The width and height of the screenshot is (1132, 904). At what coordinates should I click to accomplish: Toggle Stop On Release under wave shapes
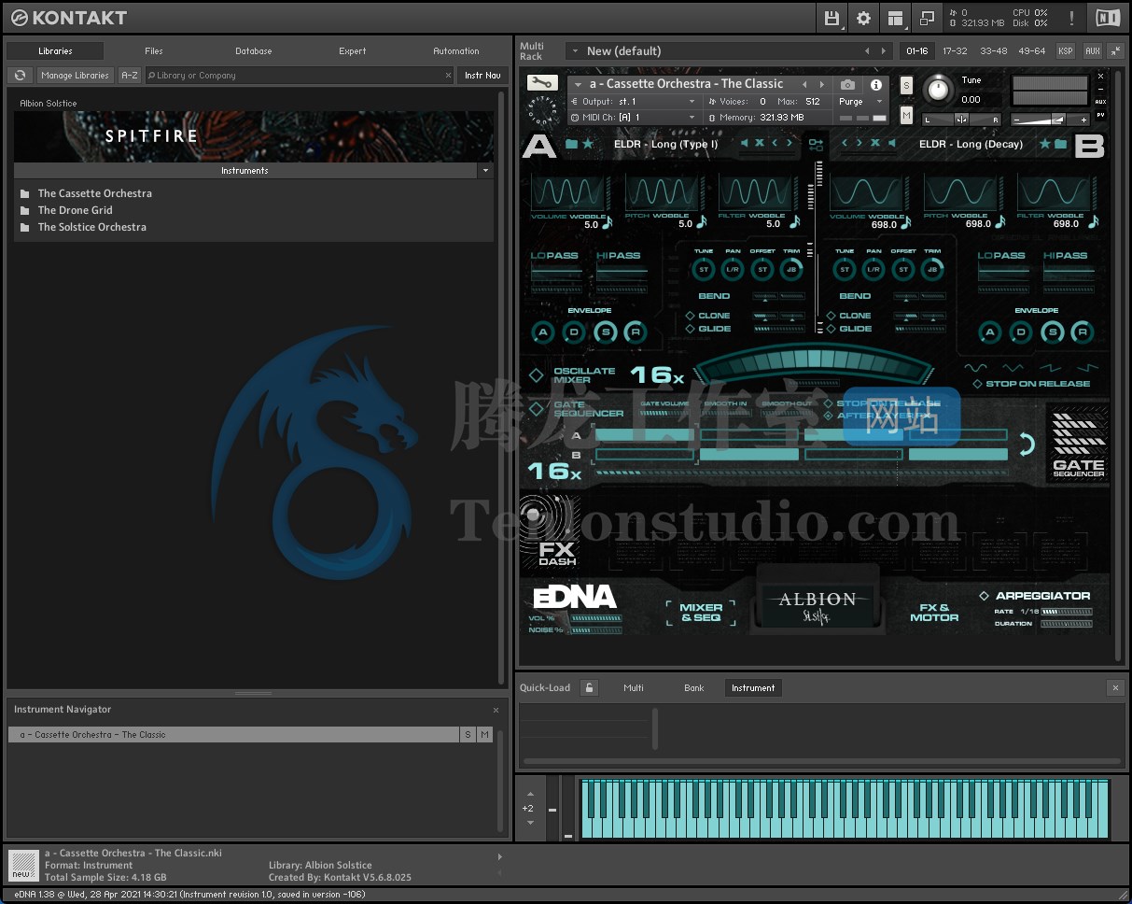coord(977,384)
